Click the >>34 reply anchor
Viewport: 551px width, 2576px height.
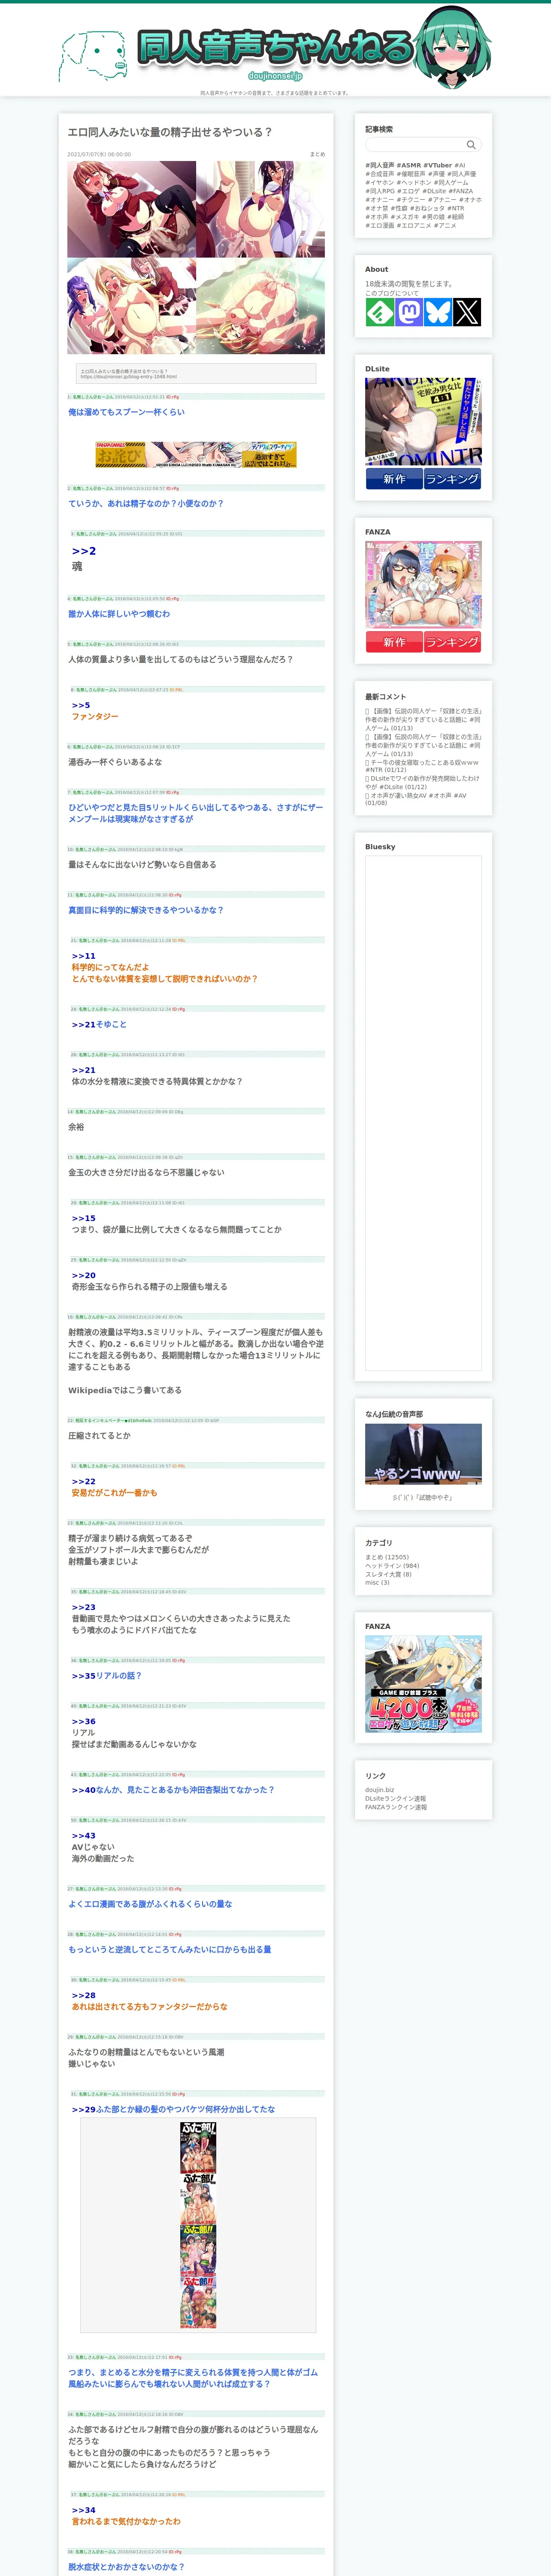coord(84,2509)
